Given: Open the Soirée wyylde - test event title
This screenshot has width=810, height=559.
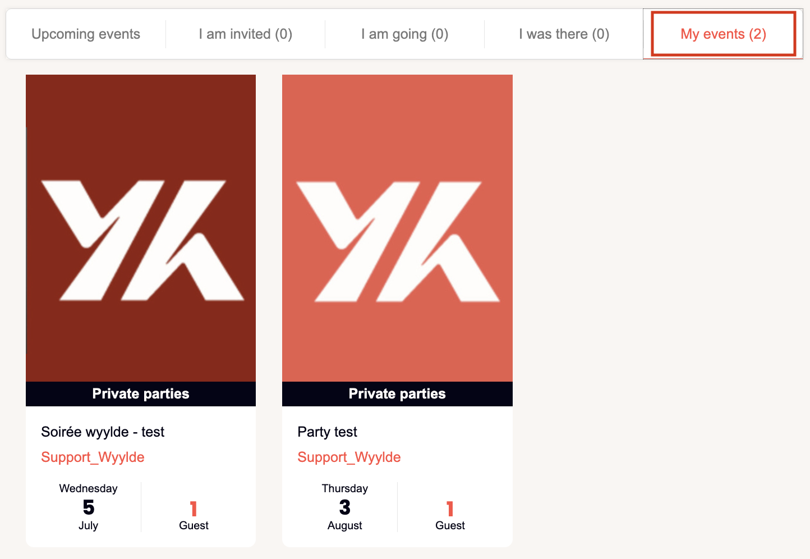Looking at the screenshot, I should pyautogui.click(x=103, y=432).
